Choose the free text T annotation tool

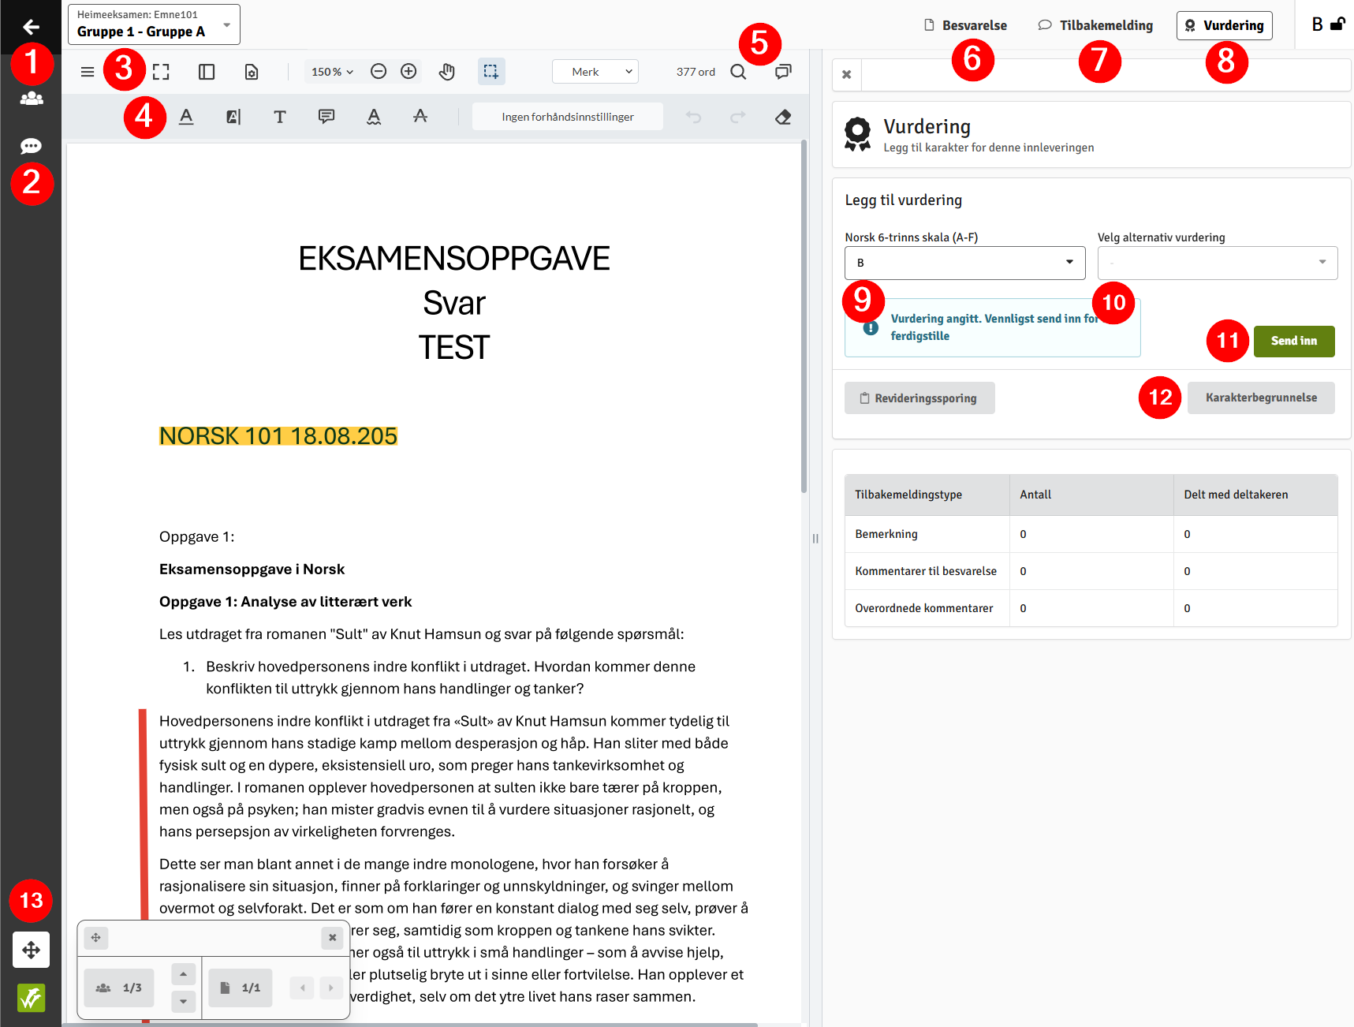pyautogui.click(x=279, y=117)
